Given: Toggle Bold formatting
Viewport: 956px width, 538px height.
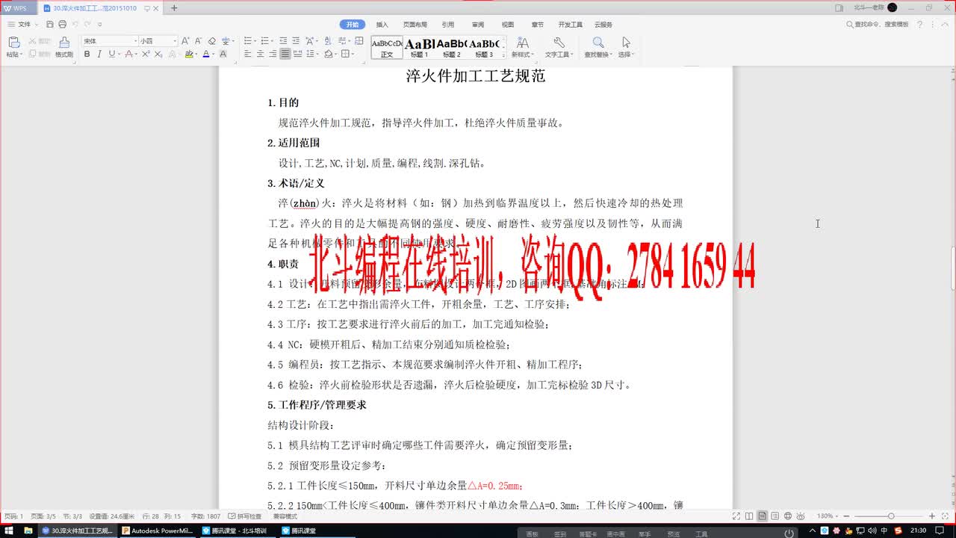Looking at the screenshot, I should click(87, 54).
